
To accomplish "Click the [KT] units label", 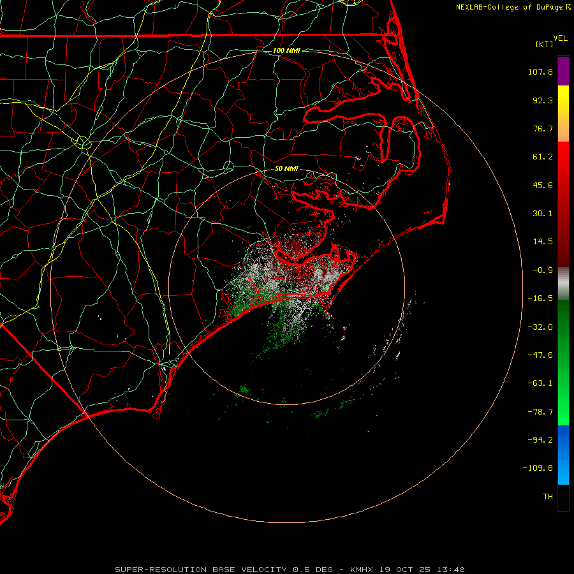I will [x=545, y=44].
